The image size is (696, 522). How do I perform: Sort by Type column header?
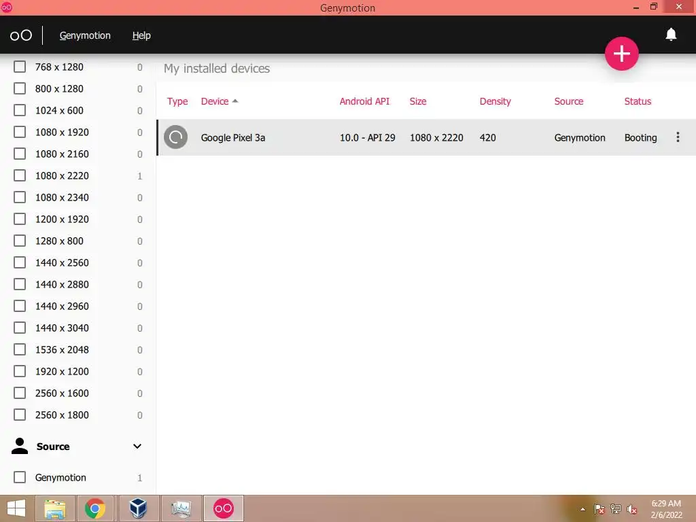click(177, 102)
